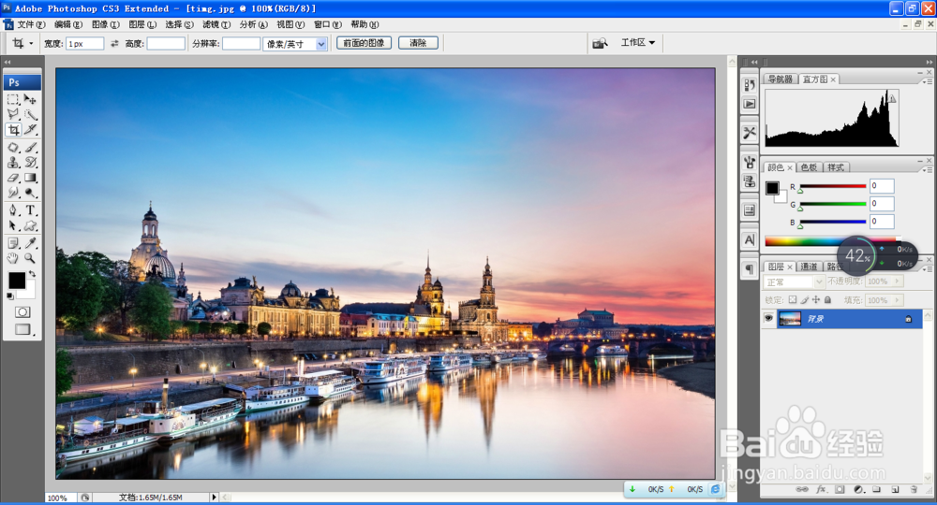Select the Custom Shape tool
The height and width of the screenshot is (505, 937).
coord(31,225)
